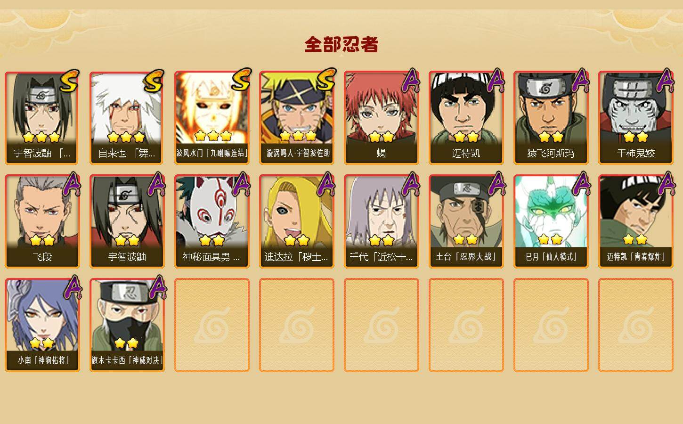Choose 巳月「仙人模式」 ninja card

(x=551, y=221)
